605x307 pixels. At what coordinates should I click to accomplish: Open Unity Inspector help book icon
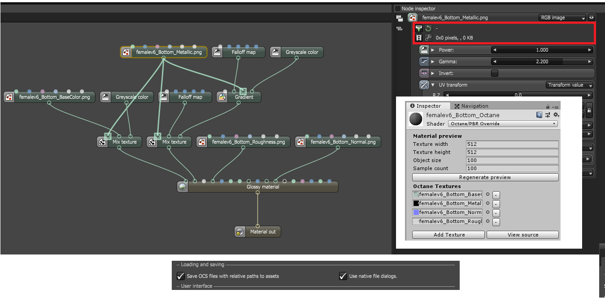point(539,115)
